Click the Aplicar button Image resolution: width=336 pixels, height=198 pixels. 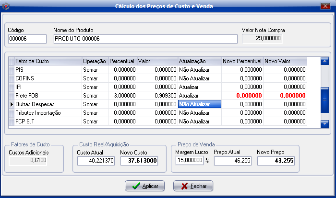click(x=144, y=186)
